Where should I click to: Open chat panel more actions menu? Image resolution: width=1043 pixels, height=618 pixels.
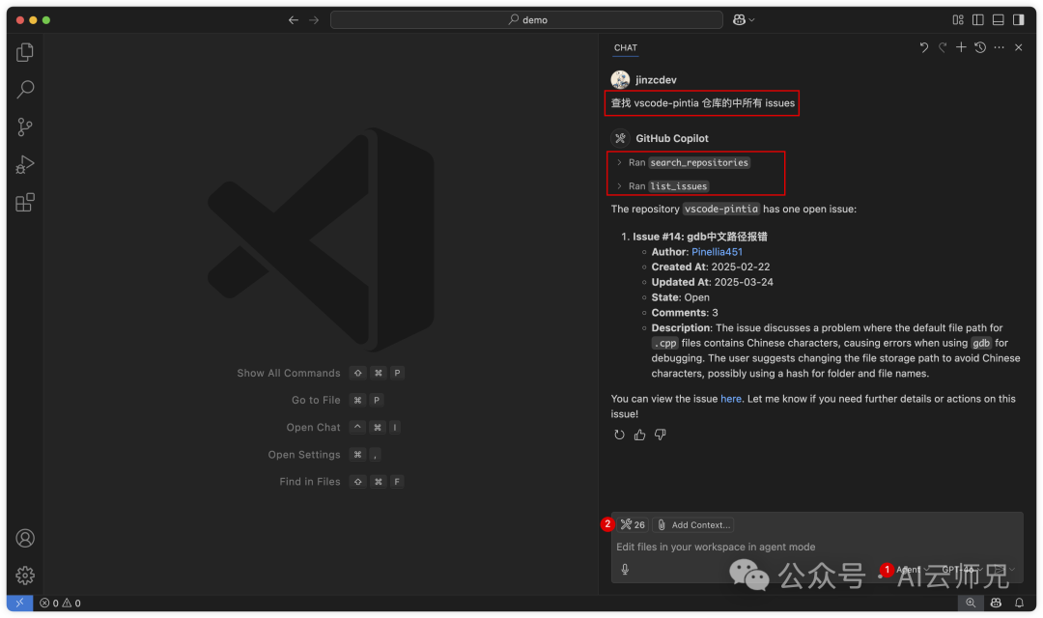(1000, 47)
